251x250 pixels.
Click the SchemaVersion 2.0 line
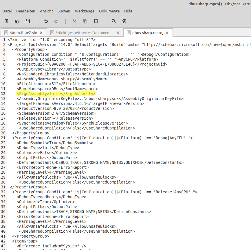56,114
